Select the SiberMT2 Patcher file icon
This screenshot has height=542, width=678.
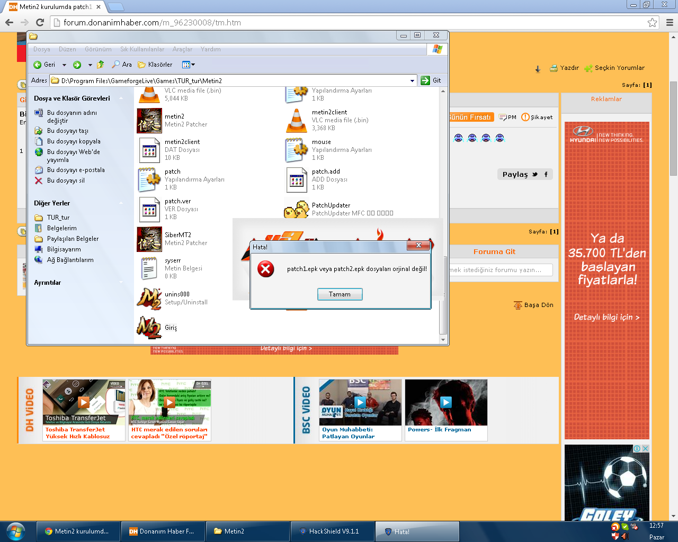[149, 239]
